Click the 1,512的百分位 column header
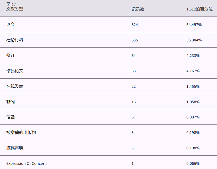 point(199,9)
